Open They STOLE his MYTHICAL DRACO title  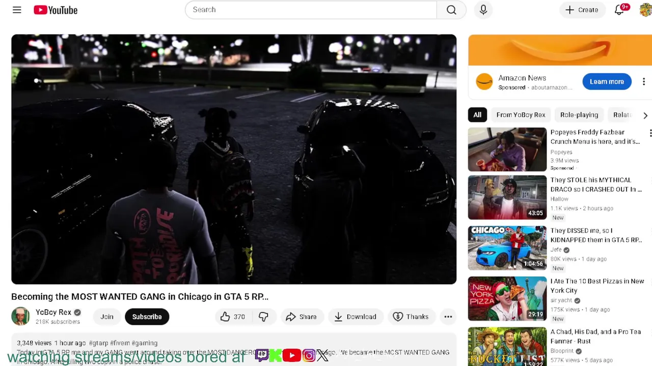(596, 185)
